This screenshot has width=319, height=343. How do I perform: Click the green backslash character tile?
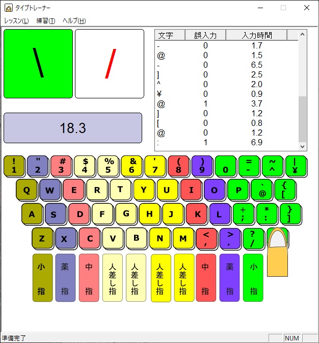coord(38,64)
